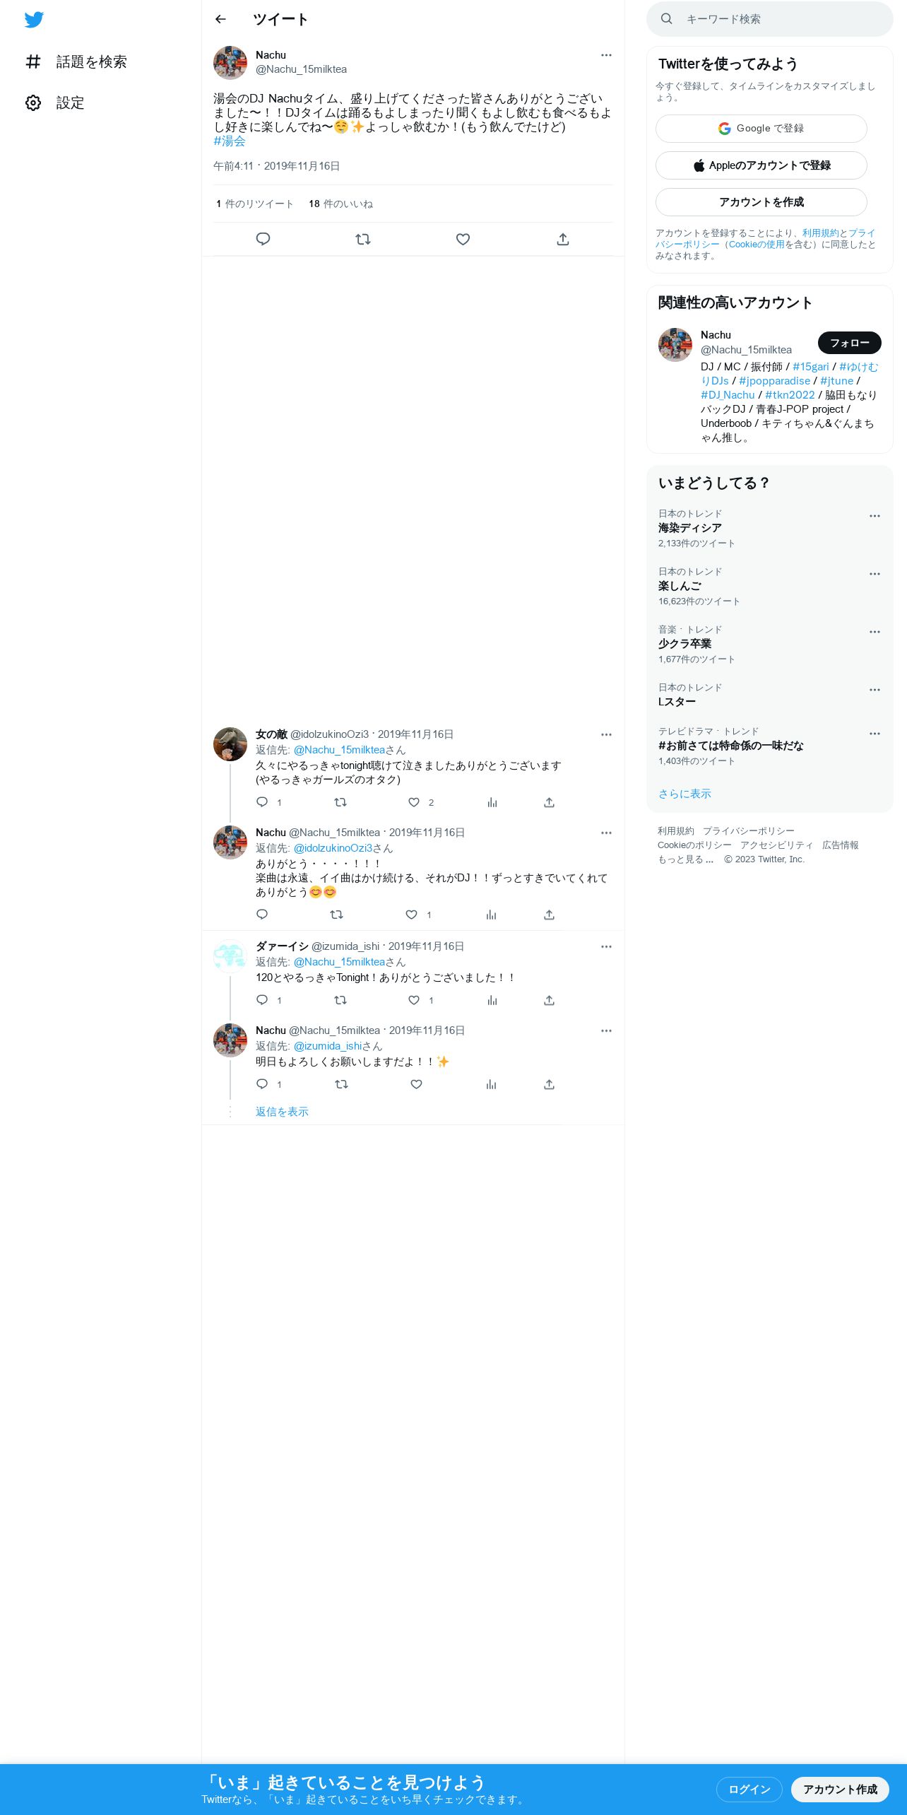Expand hidden replies with 返信を表示
Screen dimensions: 907x1815
point(282,1112)
